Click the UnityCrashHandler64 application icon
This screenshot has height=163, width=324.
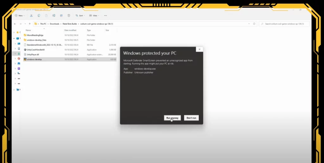25,50
